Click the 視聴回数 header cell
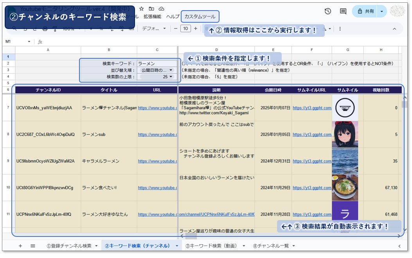This screenshot has width=412, height=258. click(381, 90)
